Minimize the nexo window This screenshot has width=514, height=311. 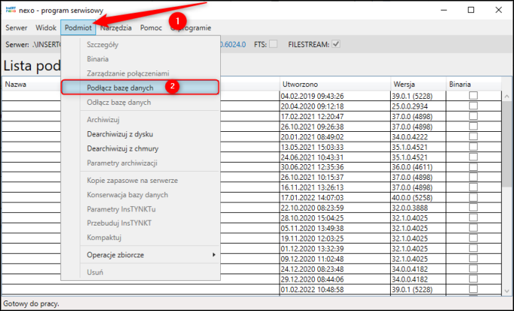click(x=444, y=10)
